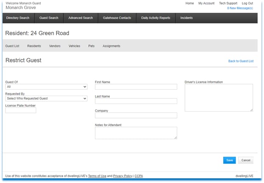The image size is (264, 183).
Task: Follow the Back to Guest List link
Action: point(241,61)
